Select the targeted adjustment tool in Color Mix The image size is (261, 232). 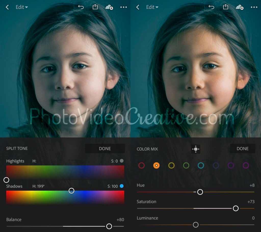[195, 149]
